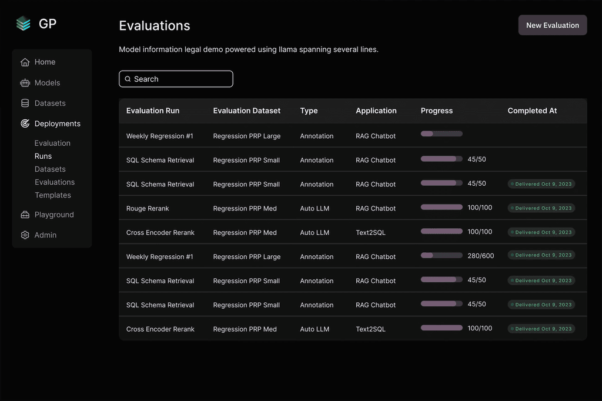This screenshot has width=602, height=401.
Task: Open Evaluation submenu under Deployments
Action: click(x=52, y=143)
